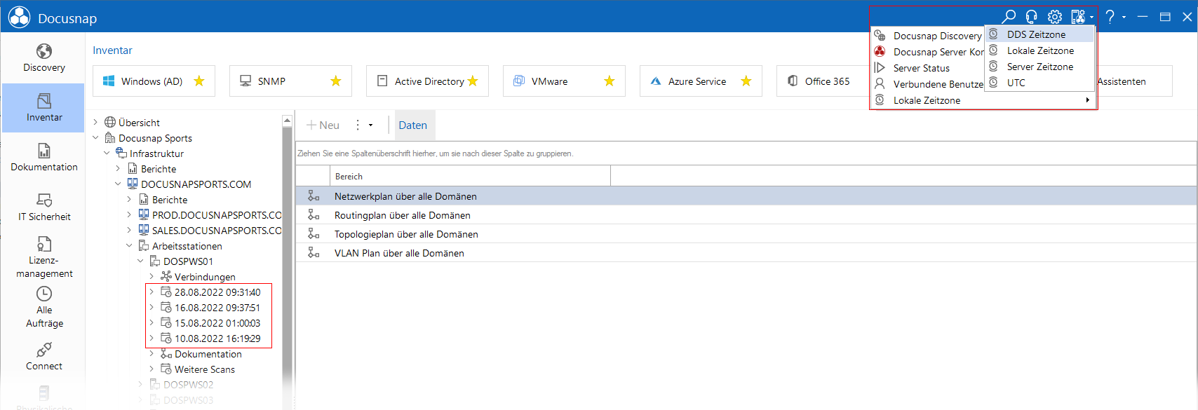This screenshot has height=410, width=1198.
Task: Collapse the Arbeitsstationen tree node
Action: (129, 246)
